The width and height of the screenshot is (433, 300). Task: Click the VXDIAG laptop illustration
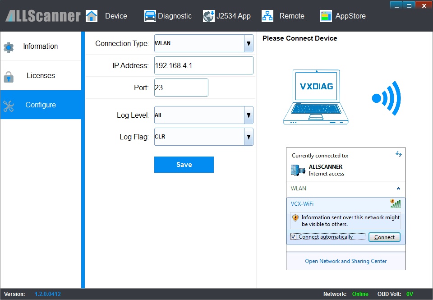[x=316, y=97]
